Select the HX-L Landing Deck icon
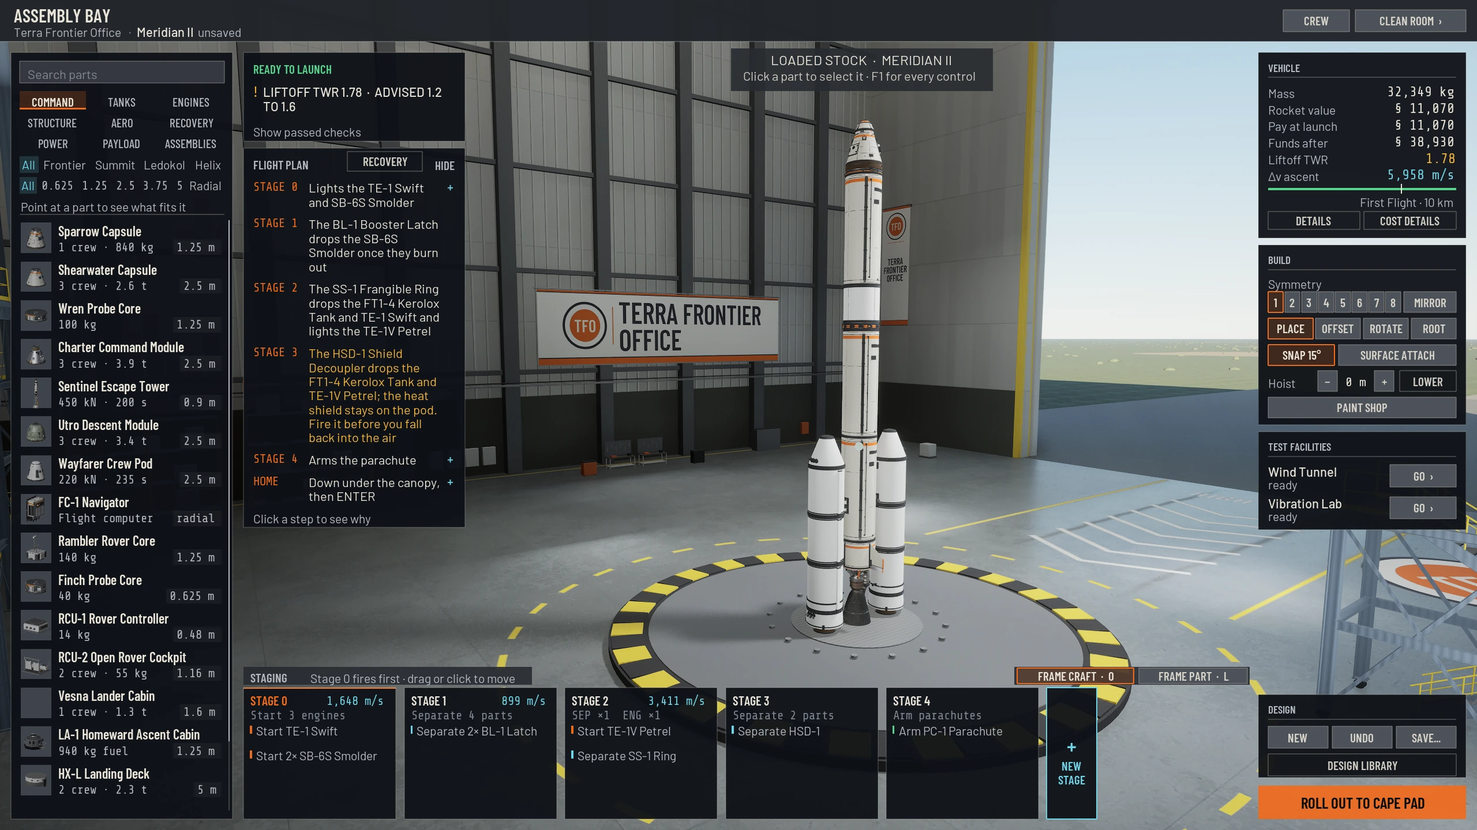The image size is (1477, 830). click(36, 780)
